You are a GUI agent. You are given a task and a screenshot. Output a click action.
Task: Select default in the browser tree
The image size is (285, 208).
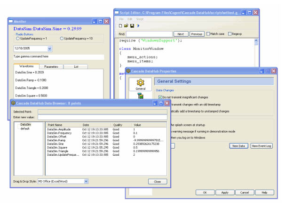pos(25,129)
